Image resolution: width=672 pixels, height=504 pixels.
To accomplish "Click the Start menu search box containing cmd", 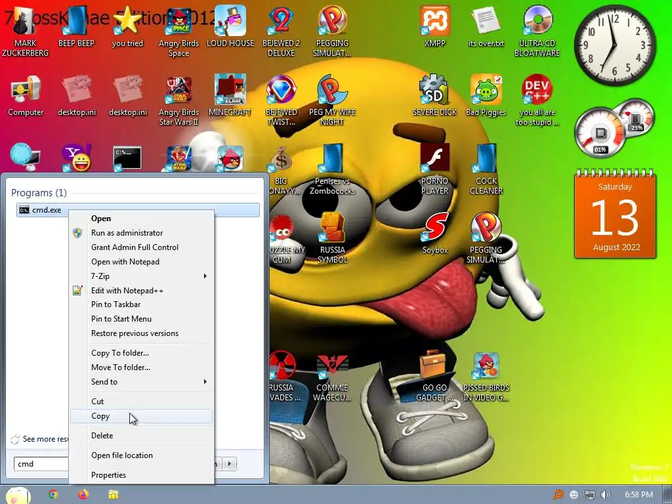I will coord(41,464).
